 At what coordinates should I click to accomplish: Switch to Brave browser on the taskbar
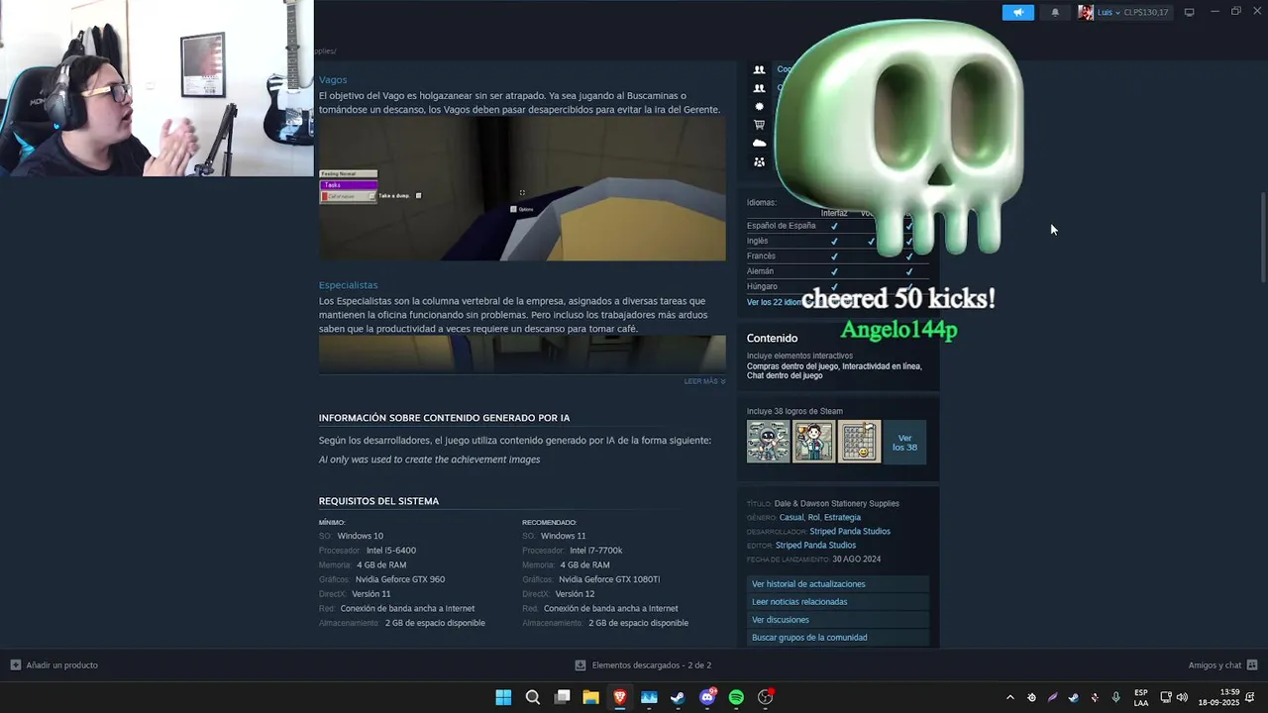[620, 697]
